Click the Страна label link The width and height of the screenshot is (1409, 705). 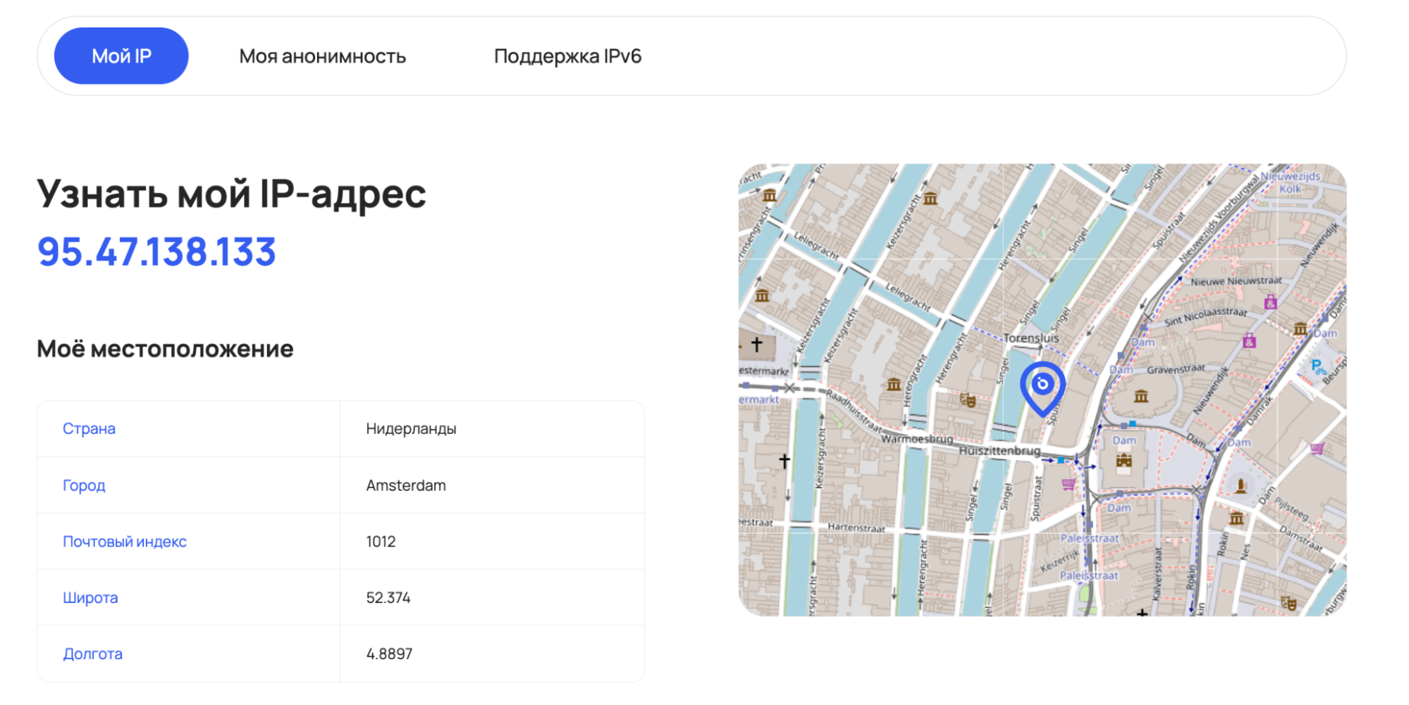click(x=89, y=429)
